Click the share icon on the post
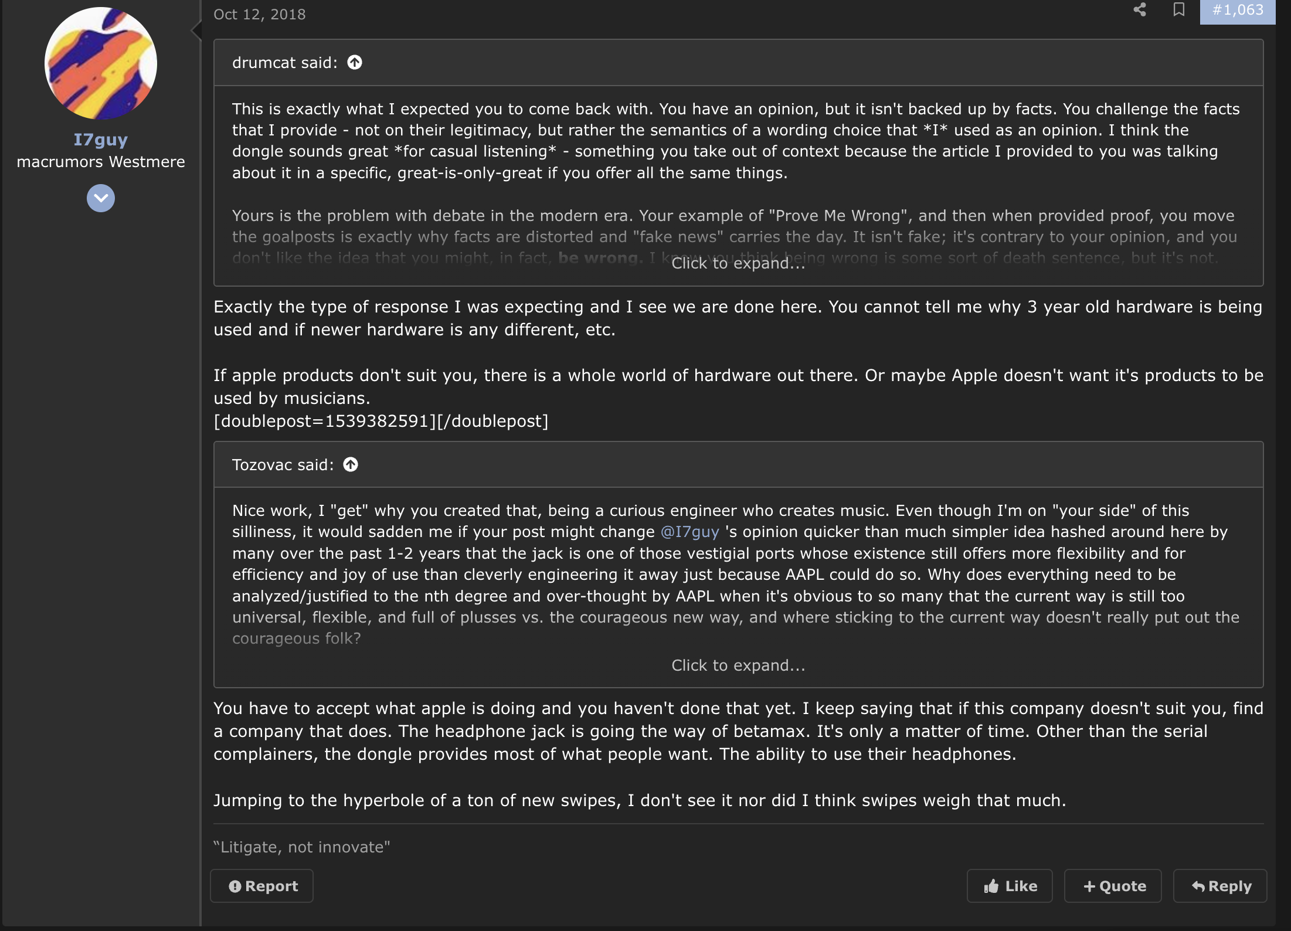 1139,9
